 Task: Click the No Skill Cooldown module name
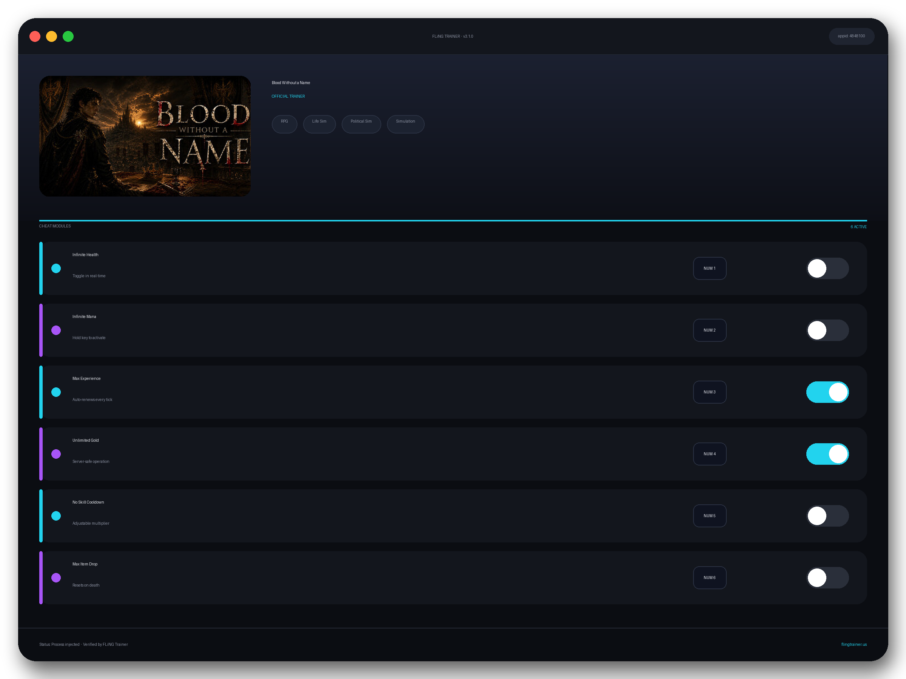tap(88, 502)
